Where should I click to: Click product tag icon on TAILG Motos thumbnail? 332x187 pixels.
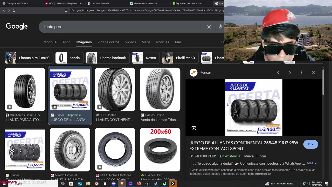coord(100,167)
